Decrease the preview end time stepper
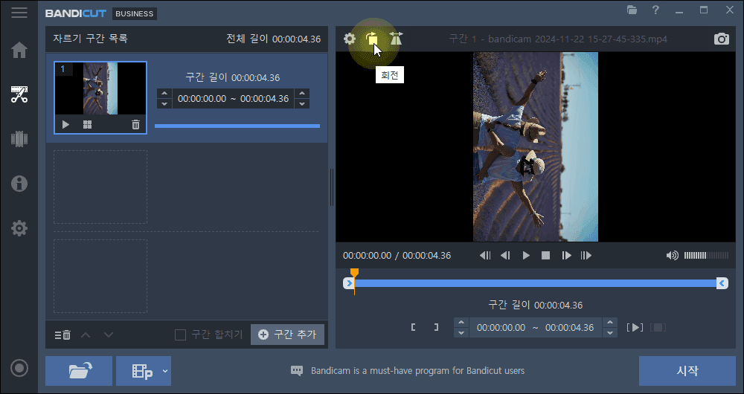 pos(610,332)
